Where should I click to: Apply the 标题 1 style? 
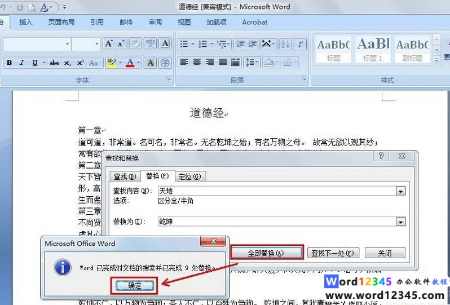[x=373, y=50]
